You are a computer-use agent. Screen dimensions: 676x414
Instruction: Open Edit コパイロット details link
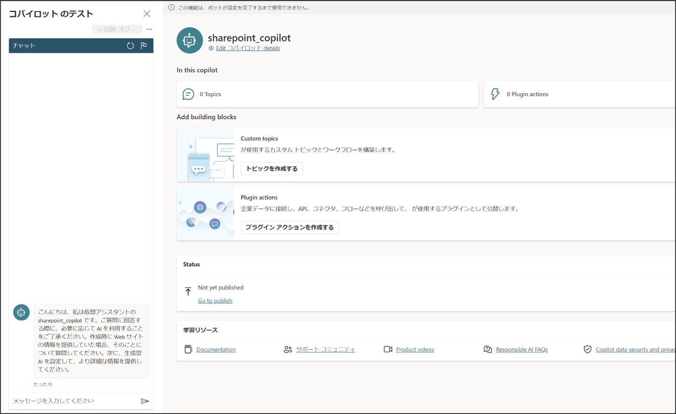pos(248,48)
